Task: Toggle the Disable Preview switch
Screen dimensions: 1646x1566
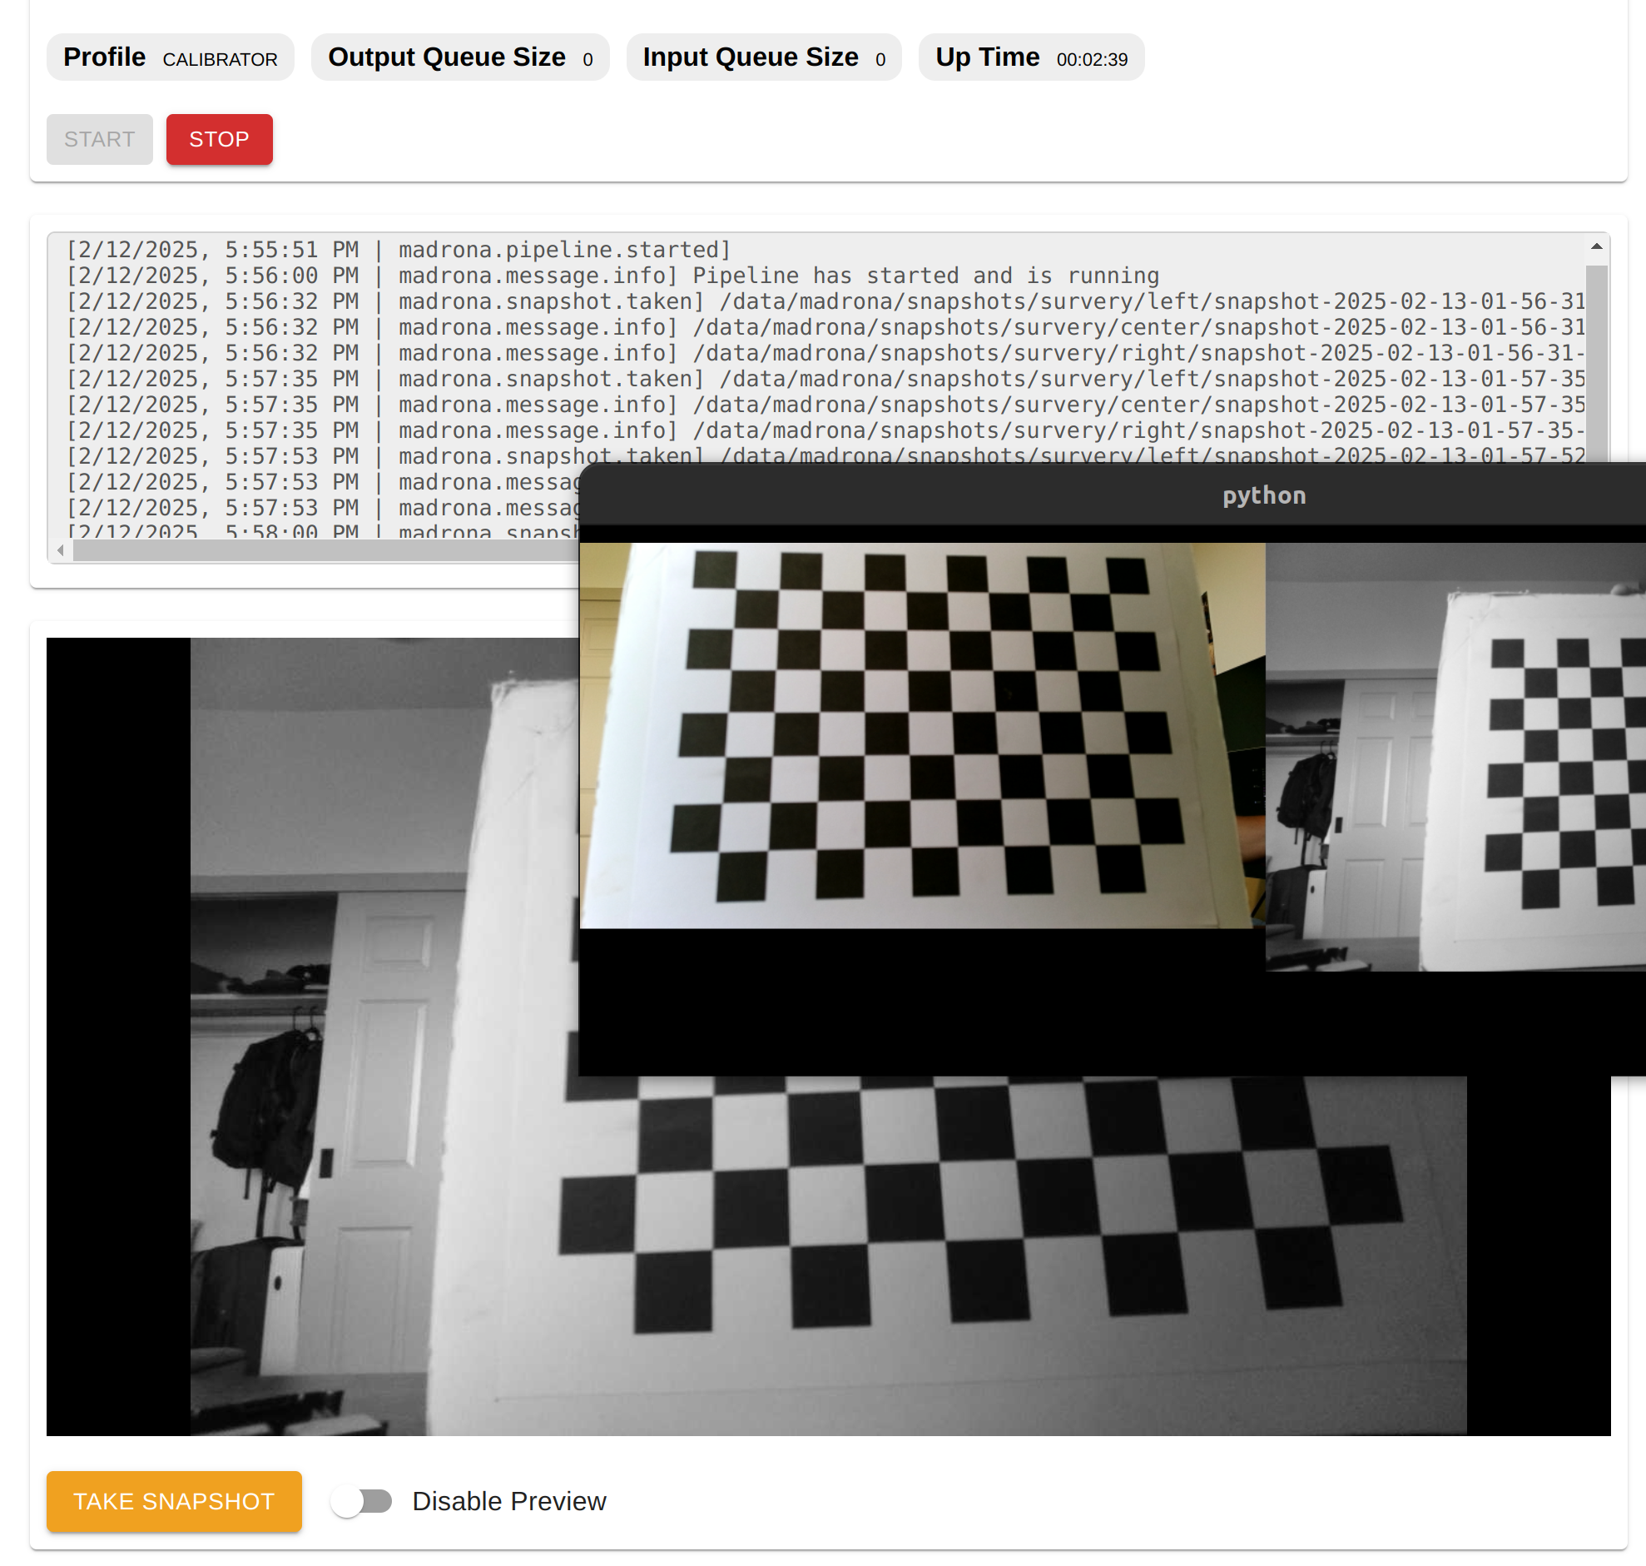Action: coord(361,1501)
